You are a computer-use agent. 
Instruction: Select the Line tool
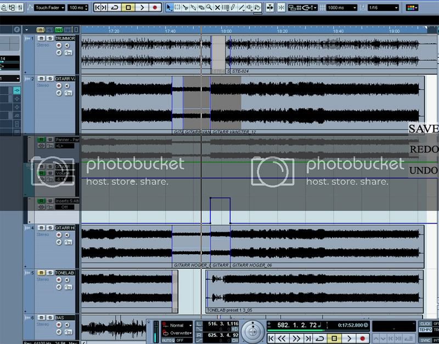pos(241,8)
